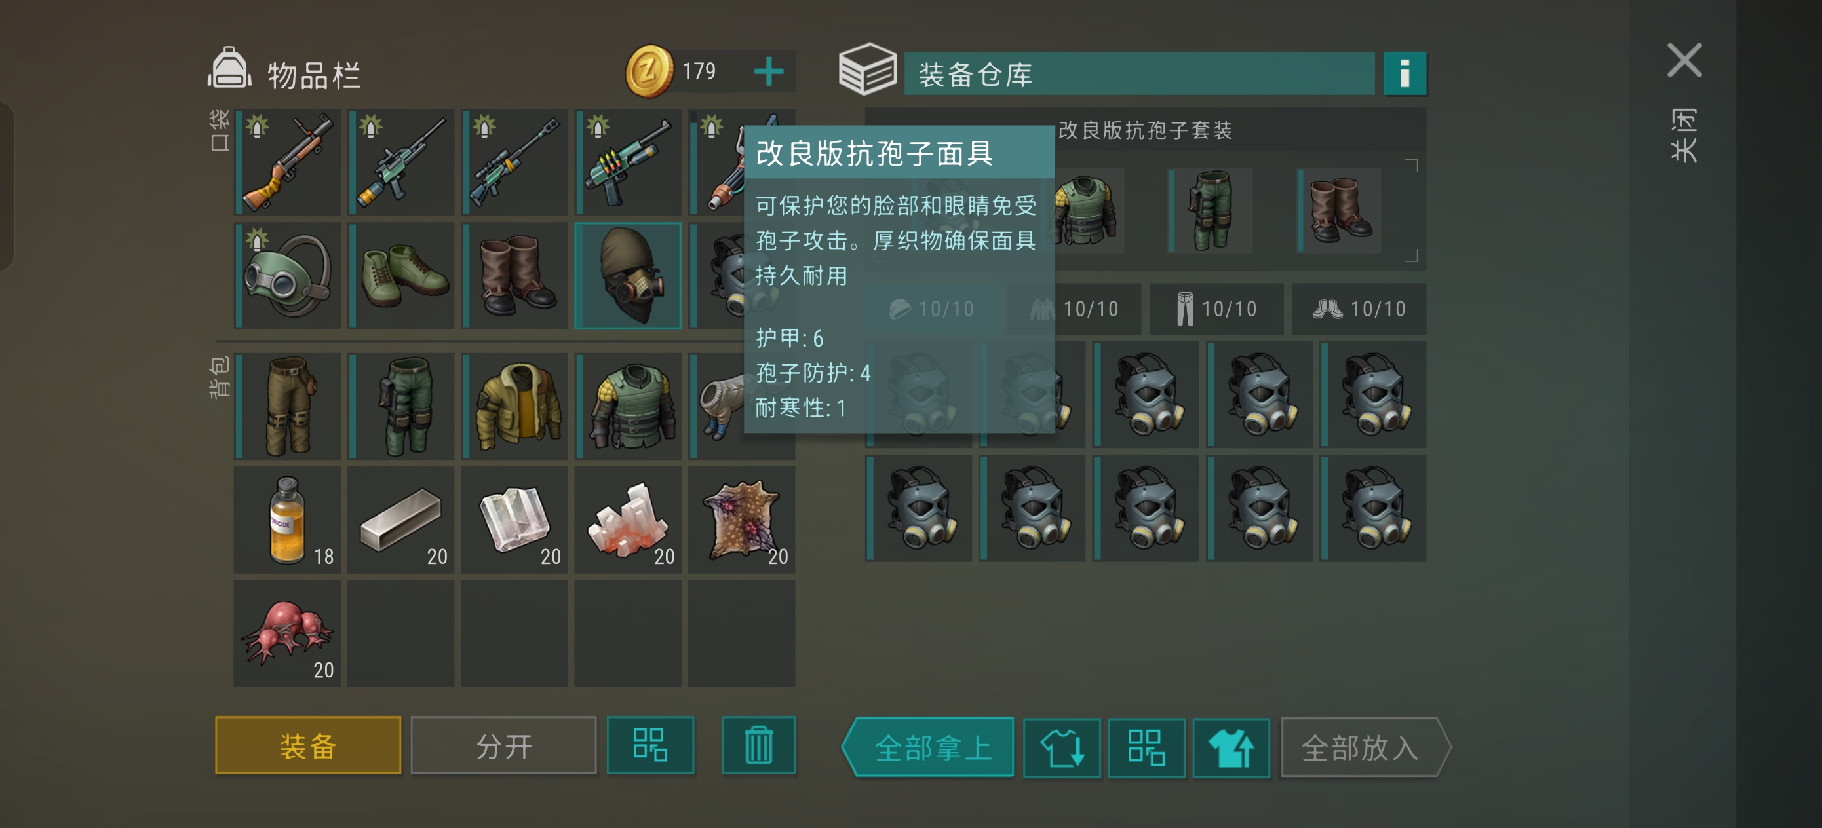Select the brown boots in the armor set

(x=1340, y=210)
